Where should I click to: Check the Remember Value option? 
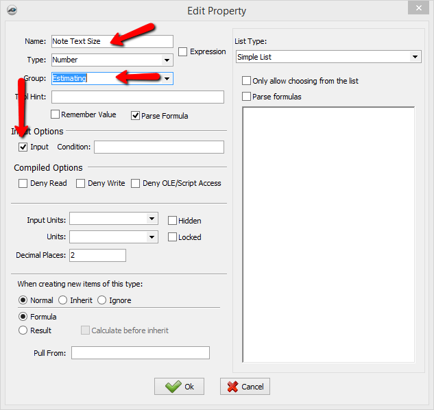click(55, 114)
